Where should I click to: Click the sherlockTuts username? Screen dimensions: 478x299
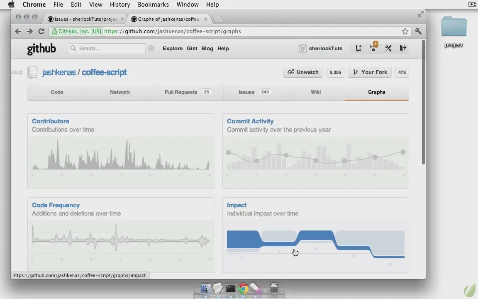(x=326, y=49)
